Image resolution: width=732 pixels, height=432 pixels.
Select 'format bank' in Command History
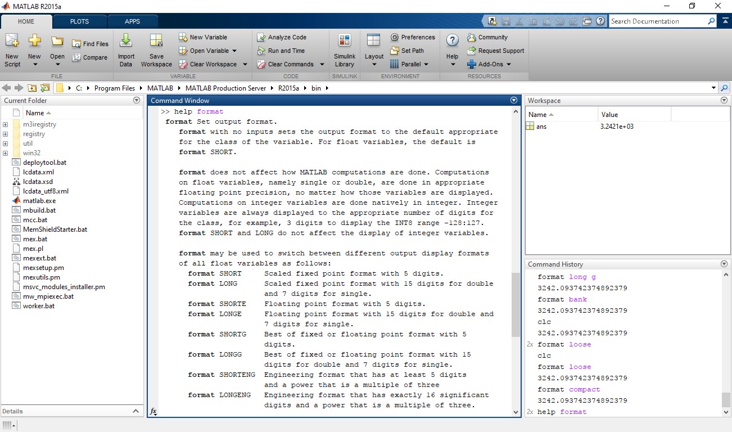562,299
